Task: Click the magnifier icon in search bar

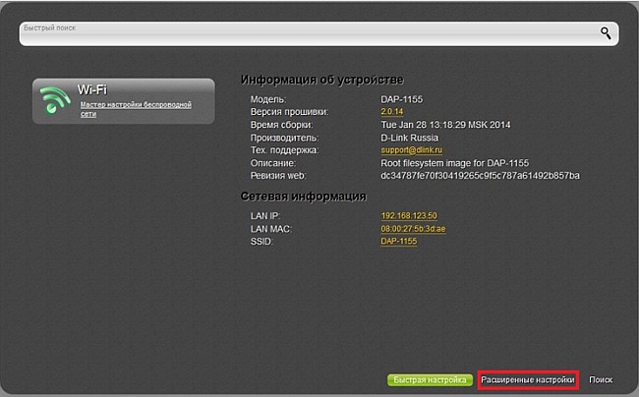Action: pos(606,32)
